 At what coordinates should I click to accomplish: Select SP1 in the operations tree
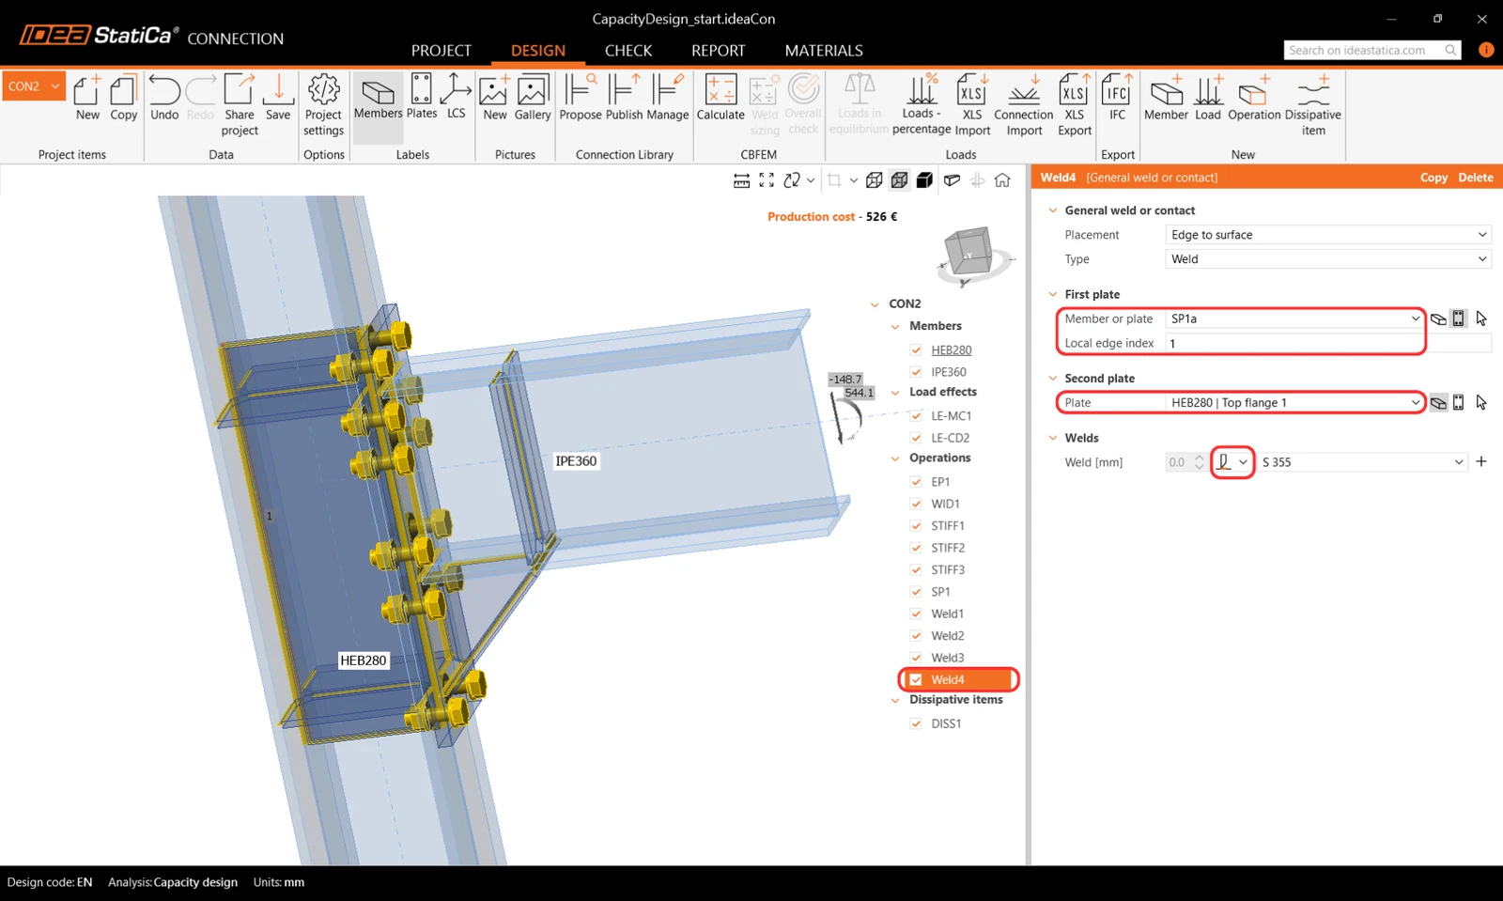pyautogui.click(x=940, y=592)
